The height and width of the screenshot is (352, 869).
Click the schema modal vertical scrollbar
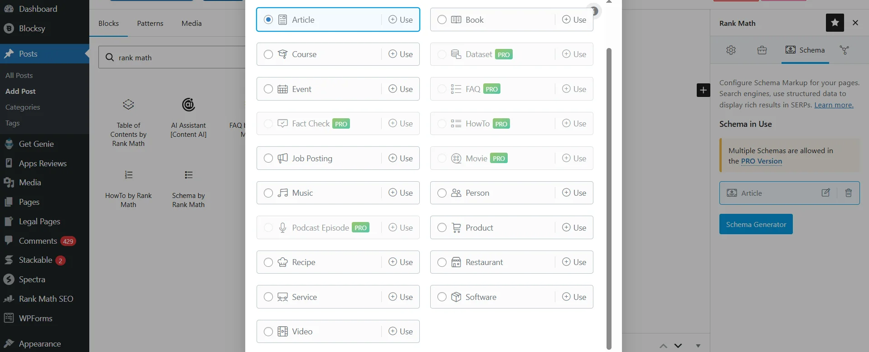(x=609, y=198)
